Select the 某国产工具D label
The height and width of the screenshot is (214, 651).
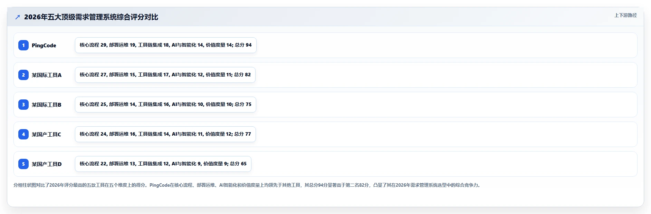[x=47, y=164]
